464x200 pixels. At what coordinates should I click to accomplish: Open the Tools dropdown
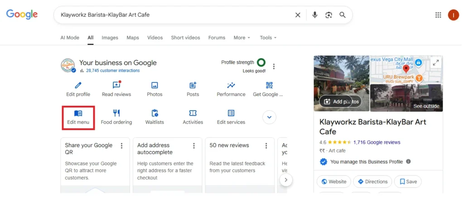point(268,38)
